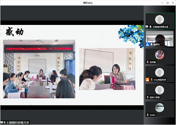Click microphone icon on 王晴晴's participant tile
The width and height of the screenshot is (176, 125).
point(150,27)
